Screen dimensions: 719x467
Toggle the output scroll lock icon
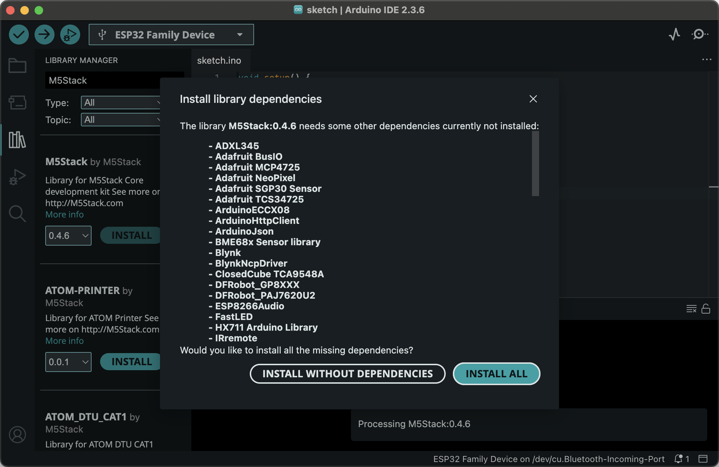point(705,309)
